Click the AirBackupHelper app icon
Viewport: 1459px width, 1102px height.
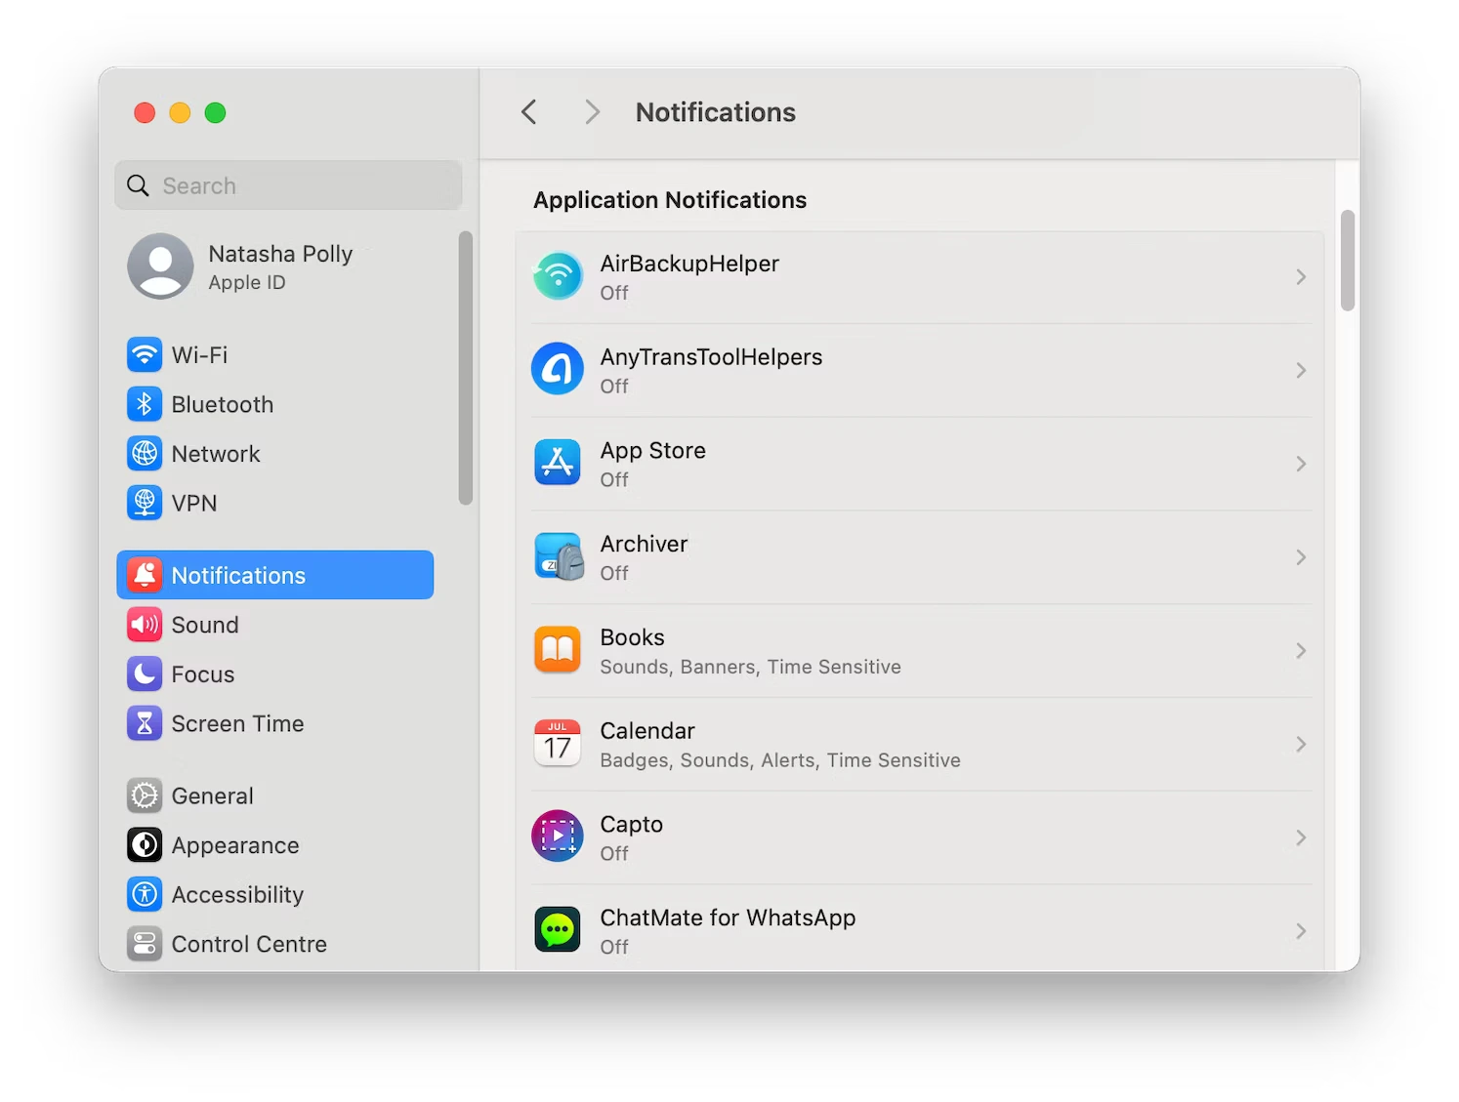pyautogui.click(x=558, y=277)
